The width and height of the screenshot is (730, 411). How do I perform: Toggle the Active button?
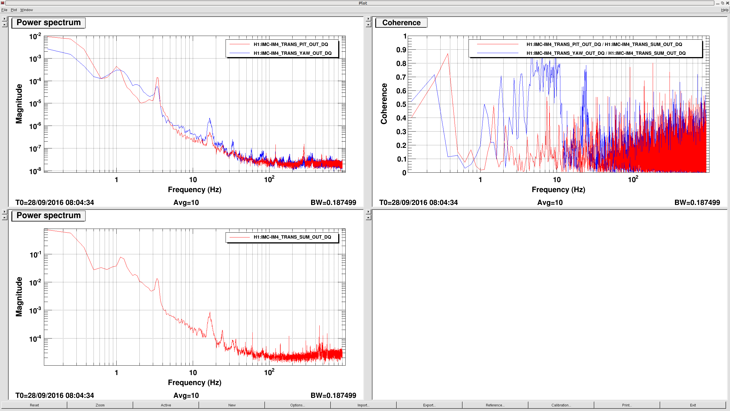[166, 405]
